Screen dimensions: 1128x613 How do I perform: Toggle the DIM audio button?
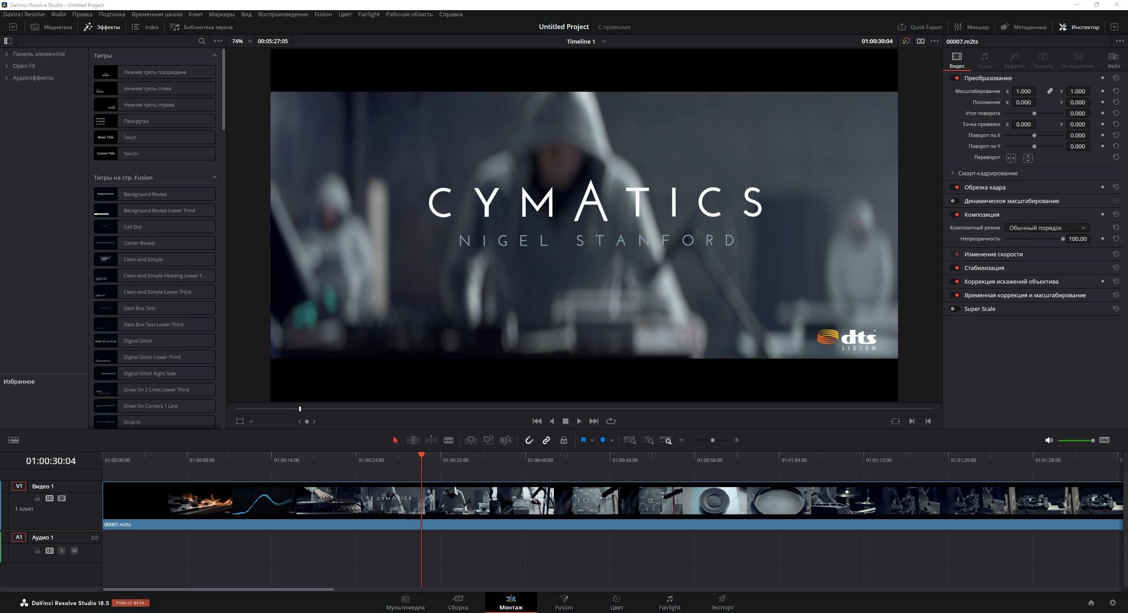1104,440
